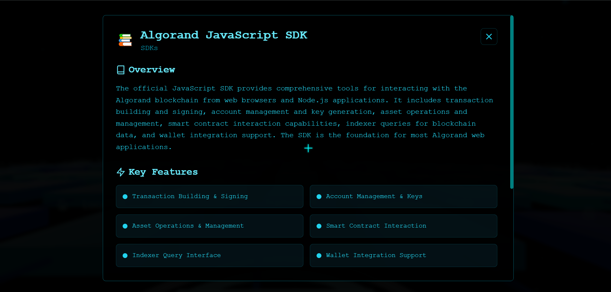Viewport: 611px width, 292px height.
Task: Click bullet dot beside Wallet Integration Support
Action: 319,255
